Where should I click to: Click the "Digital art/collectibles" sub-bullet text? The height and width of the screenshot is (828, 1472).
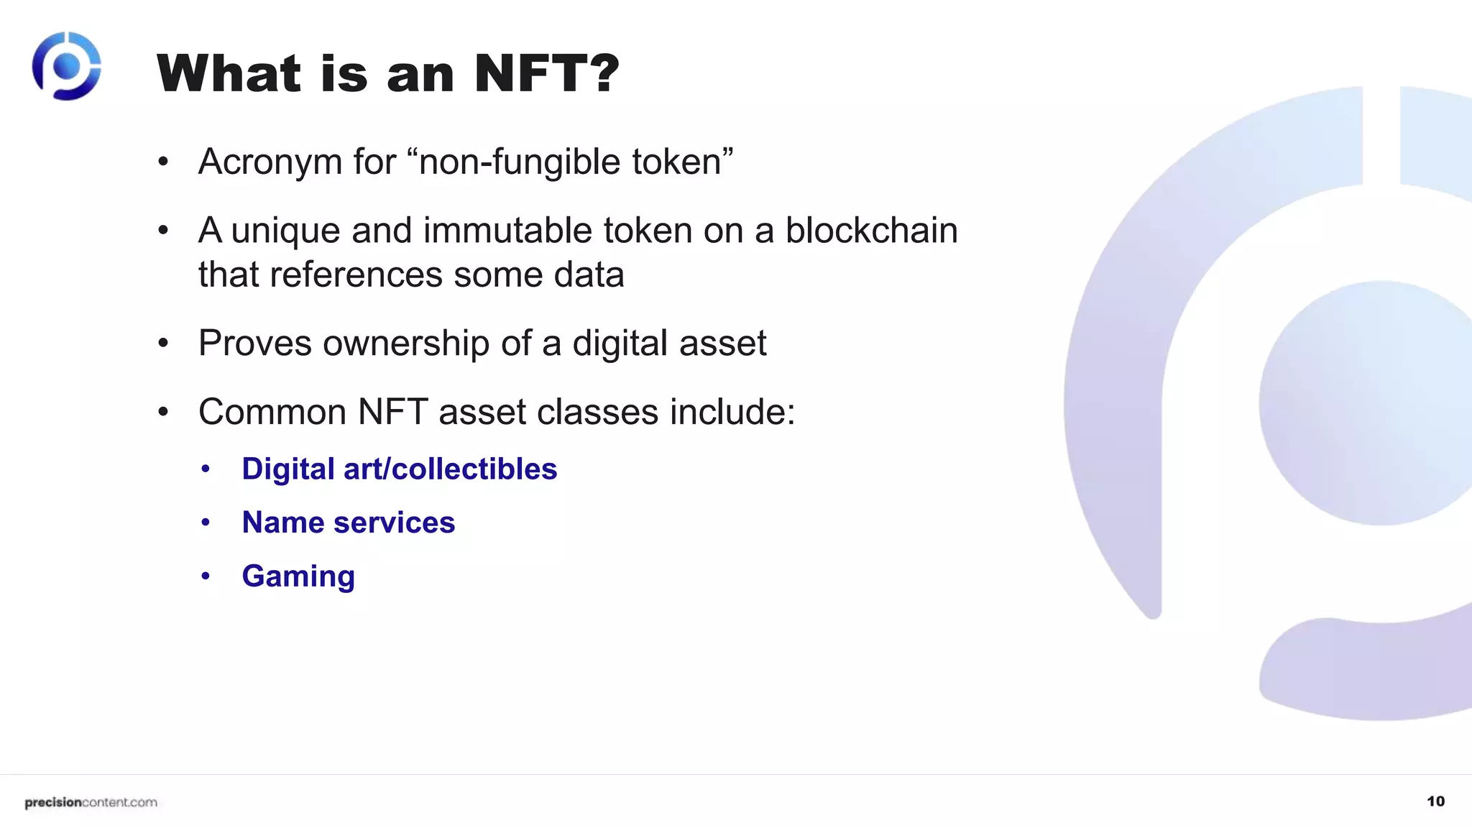(x=399, y=469)
